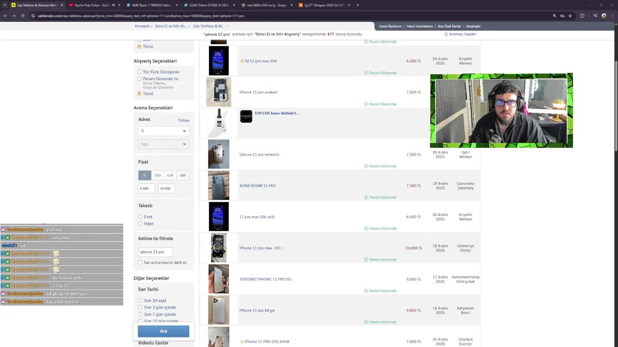618x347 pixels.
Task: Bookmark this page with star icon
Action: [x=570, y=15]
